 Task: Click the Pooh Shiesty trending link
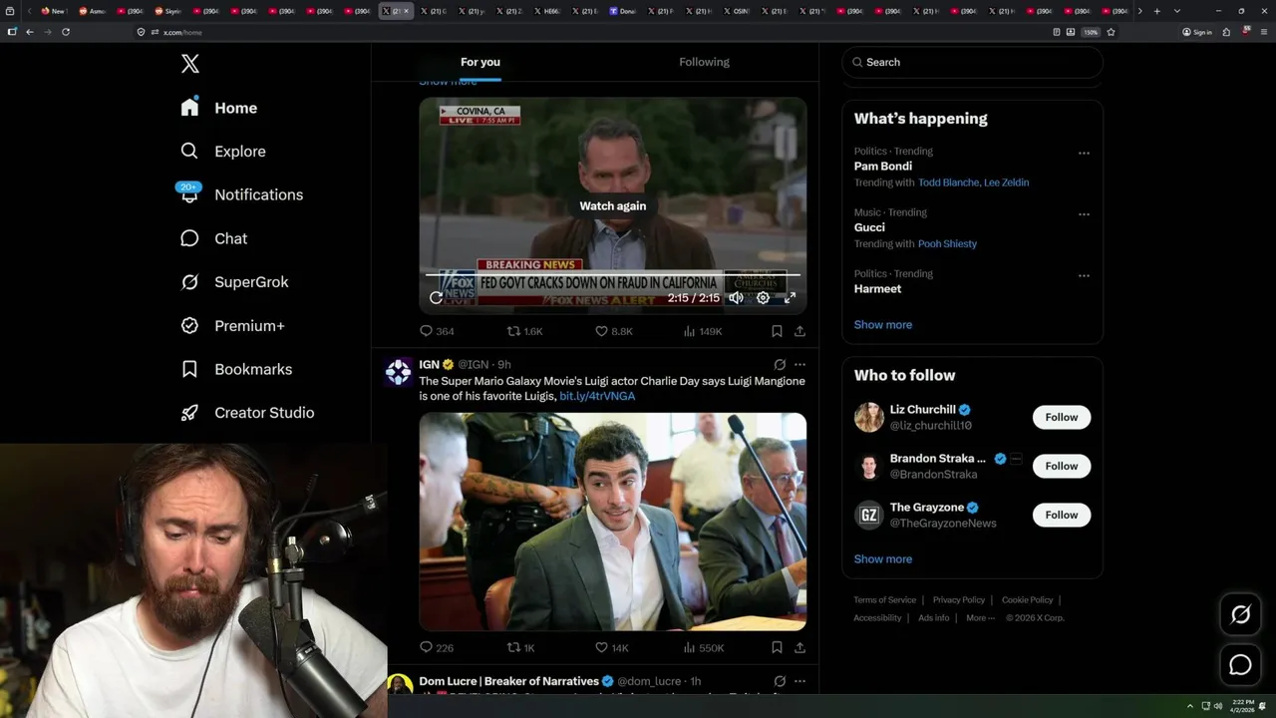click(x=947, y=243)
